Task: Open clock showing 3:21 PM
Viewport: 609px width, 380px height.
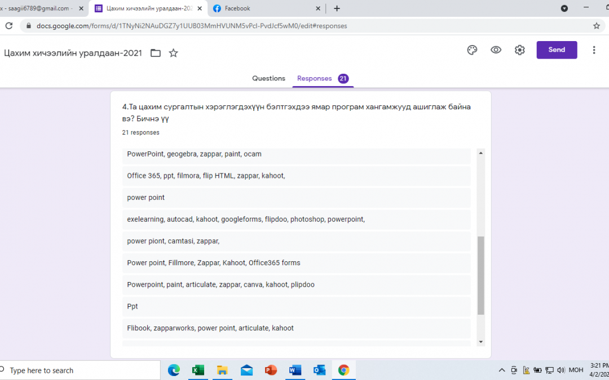Action: point(599,366)
